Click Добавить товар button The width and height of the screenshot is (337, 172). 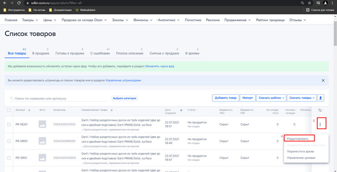tap(226, 98)
